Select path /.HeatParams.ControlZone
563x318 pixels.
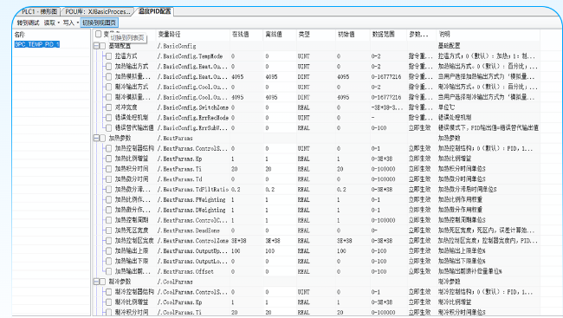pyautogui.click(x=193, y=241)
